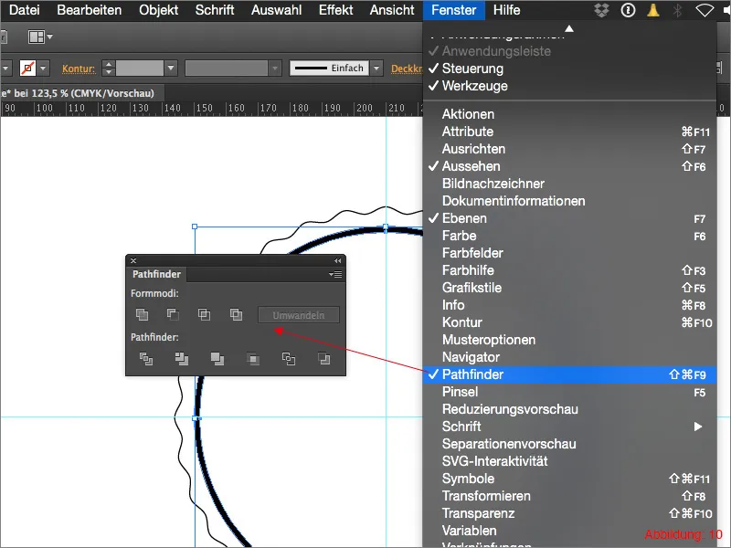Select Aktionen from the Fenster menu
Image resolution: width=731 pixels, height=548 pixels.
pyautogui.click(x=569, y=114)
